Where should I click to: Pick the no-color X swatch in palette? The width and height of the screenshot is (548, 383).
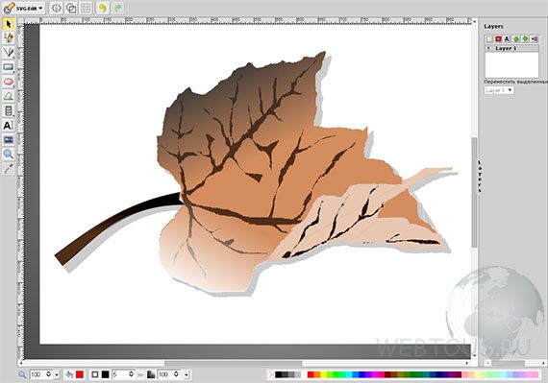270,375
